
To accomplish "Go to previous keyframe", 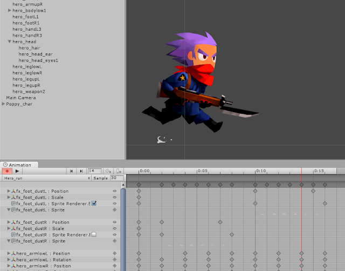I will pos(71,171).
